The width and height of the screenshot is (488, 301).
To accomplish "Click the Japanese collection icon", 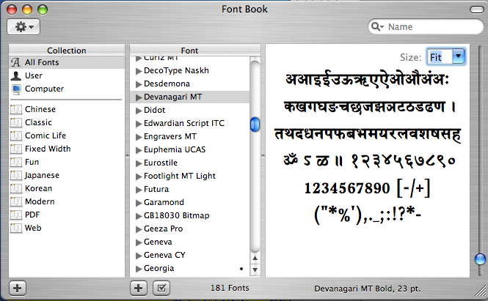I will pyautogui.click(x=16, y=175).
